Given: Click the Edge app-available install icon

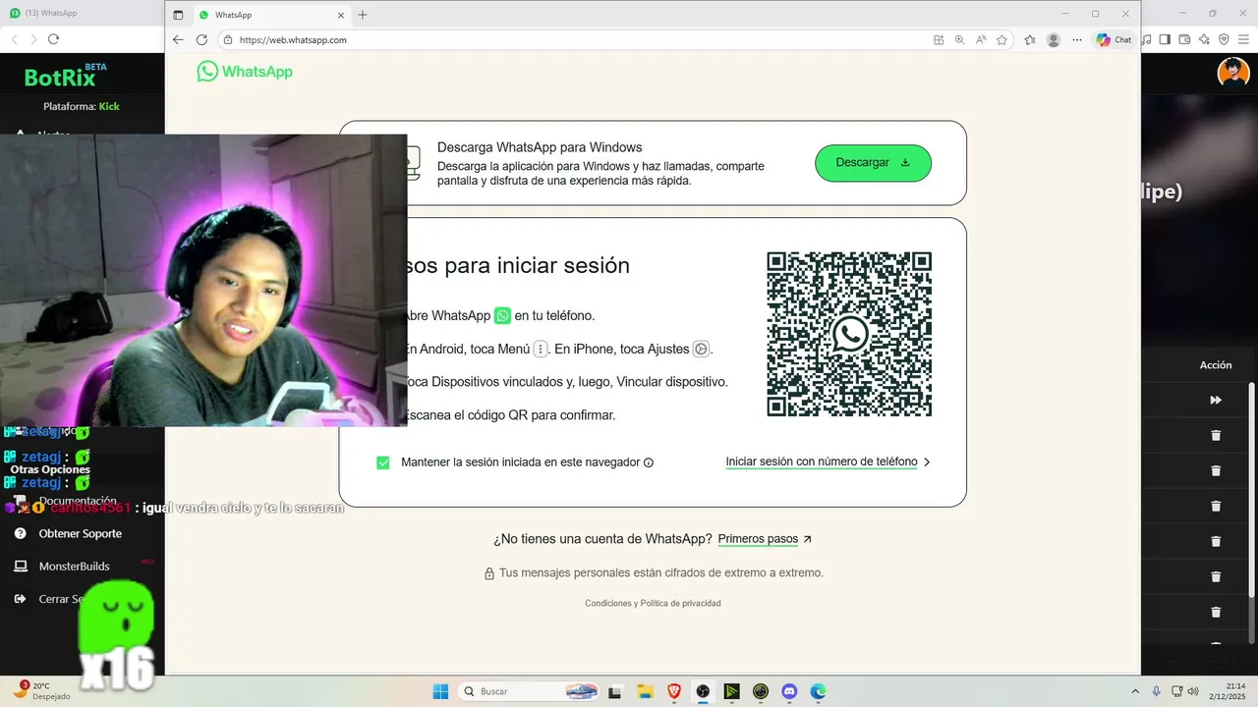Looking at the screenshot, I should [x=939, y=40].
